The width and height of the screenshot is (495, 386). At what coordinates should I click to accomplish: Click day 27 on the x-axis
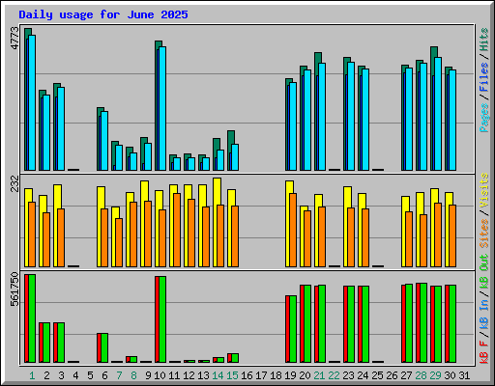(x=406, y=375)
